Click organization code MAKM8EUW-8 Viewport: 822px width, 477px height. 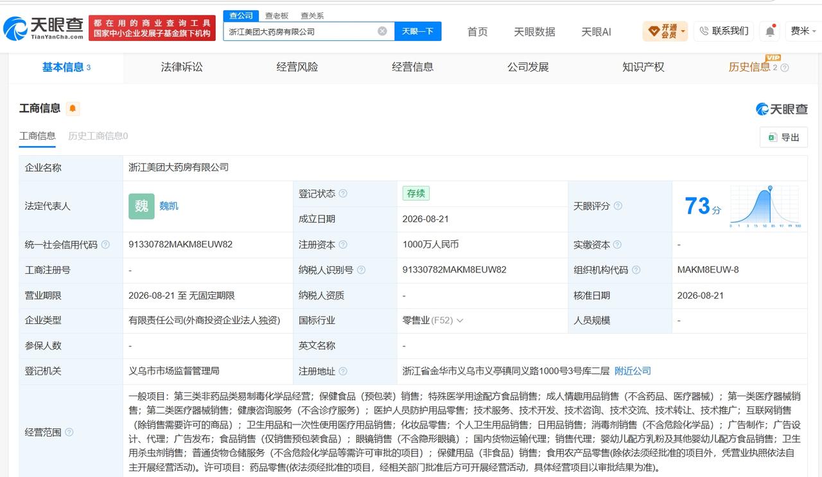point(708,269)
